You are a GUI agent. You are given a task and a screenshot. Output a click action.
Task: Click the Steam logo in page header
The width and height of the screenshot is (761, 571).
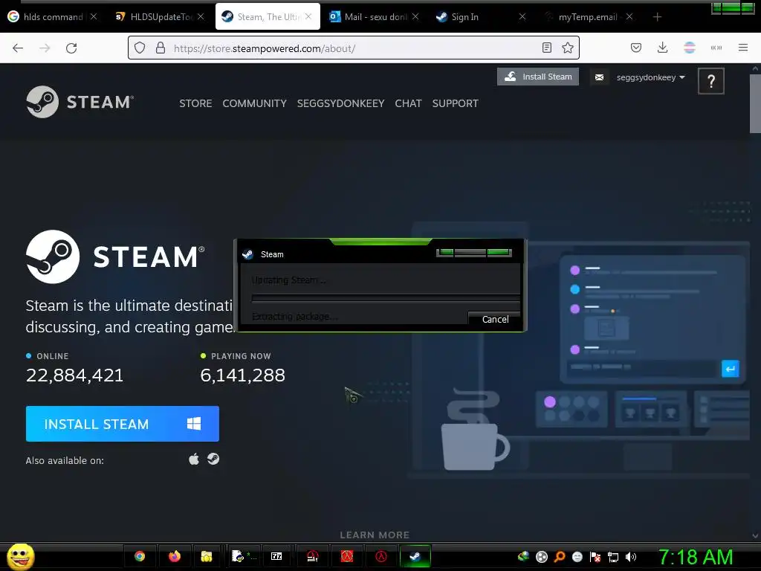80,102
